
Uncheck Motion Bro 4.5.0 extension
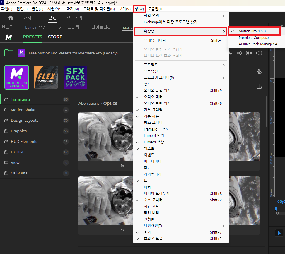[x=254, y=31]
